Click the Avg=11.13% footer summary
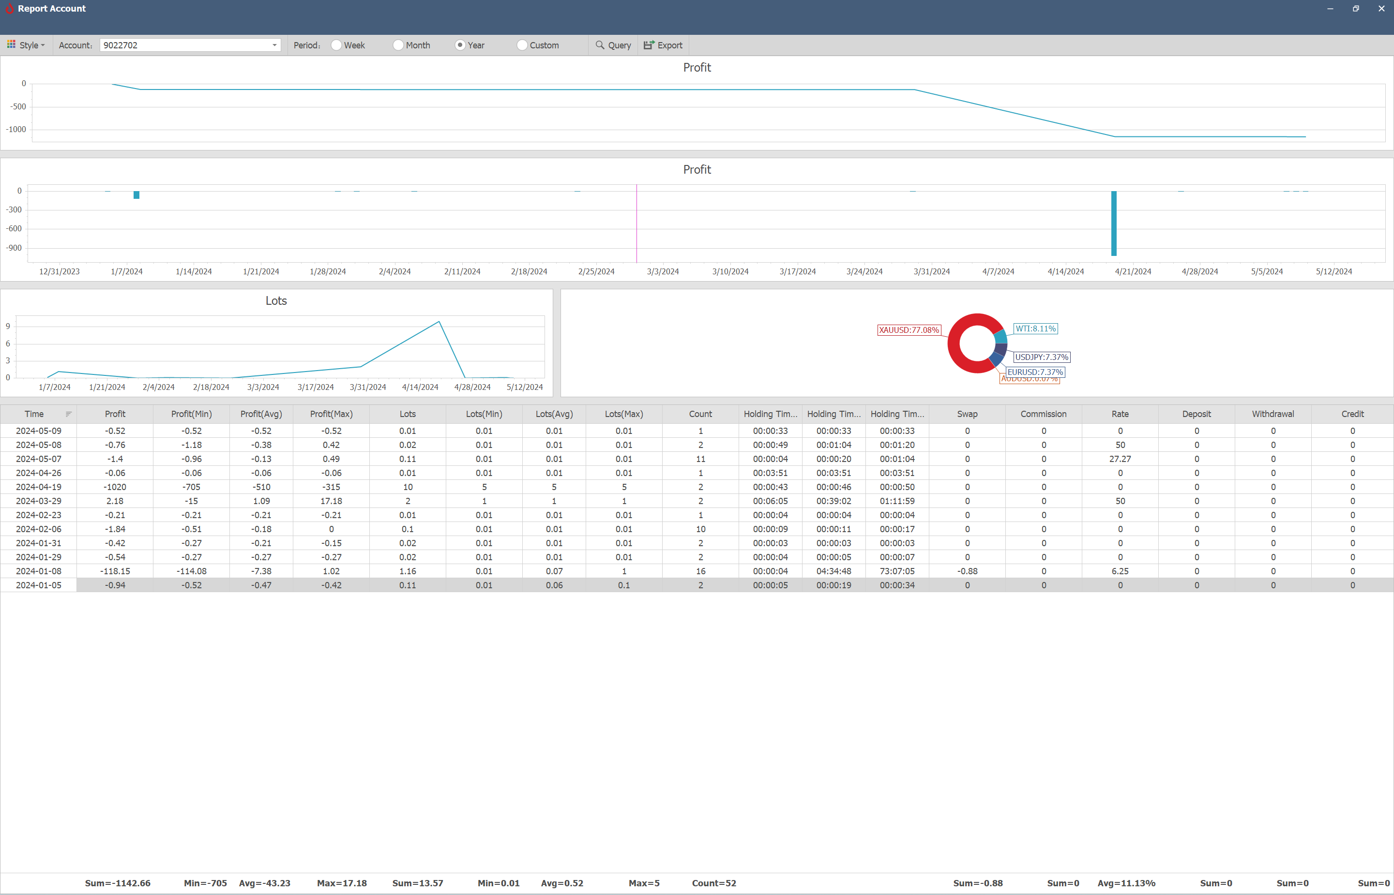 1127,883
